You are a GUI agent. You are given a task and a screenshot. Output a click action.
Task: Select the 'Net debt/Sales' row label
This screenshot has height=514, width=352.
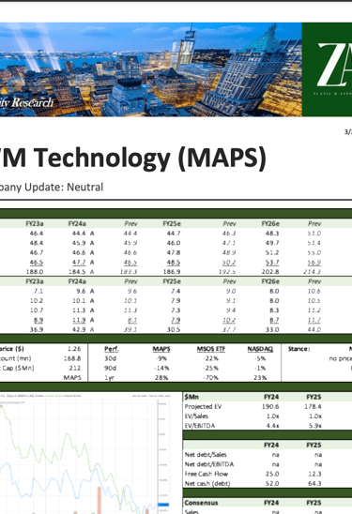pos(206,455)
